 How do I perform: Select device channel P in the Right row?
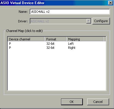coord(10,48)
